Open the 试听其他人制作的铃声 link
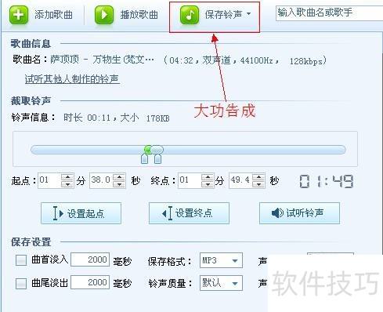This screenshot has height=312, width=383. (72, 79)
